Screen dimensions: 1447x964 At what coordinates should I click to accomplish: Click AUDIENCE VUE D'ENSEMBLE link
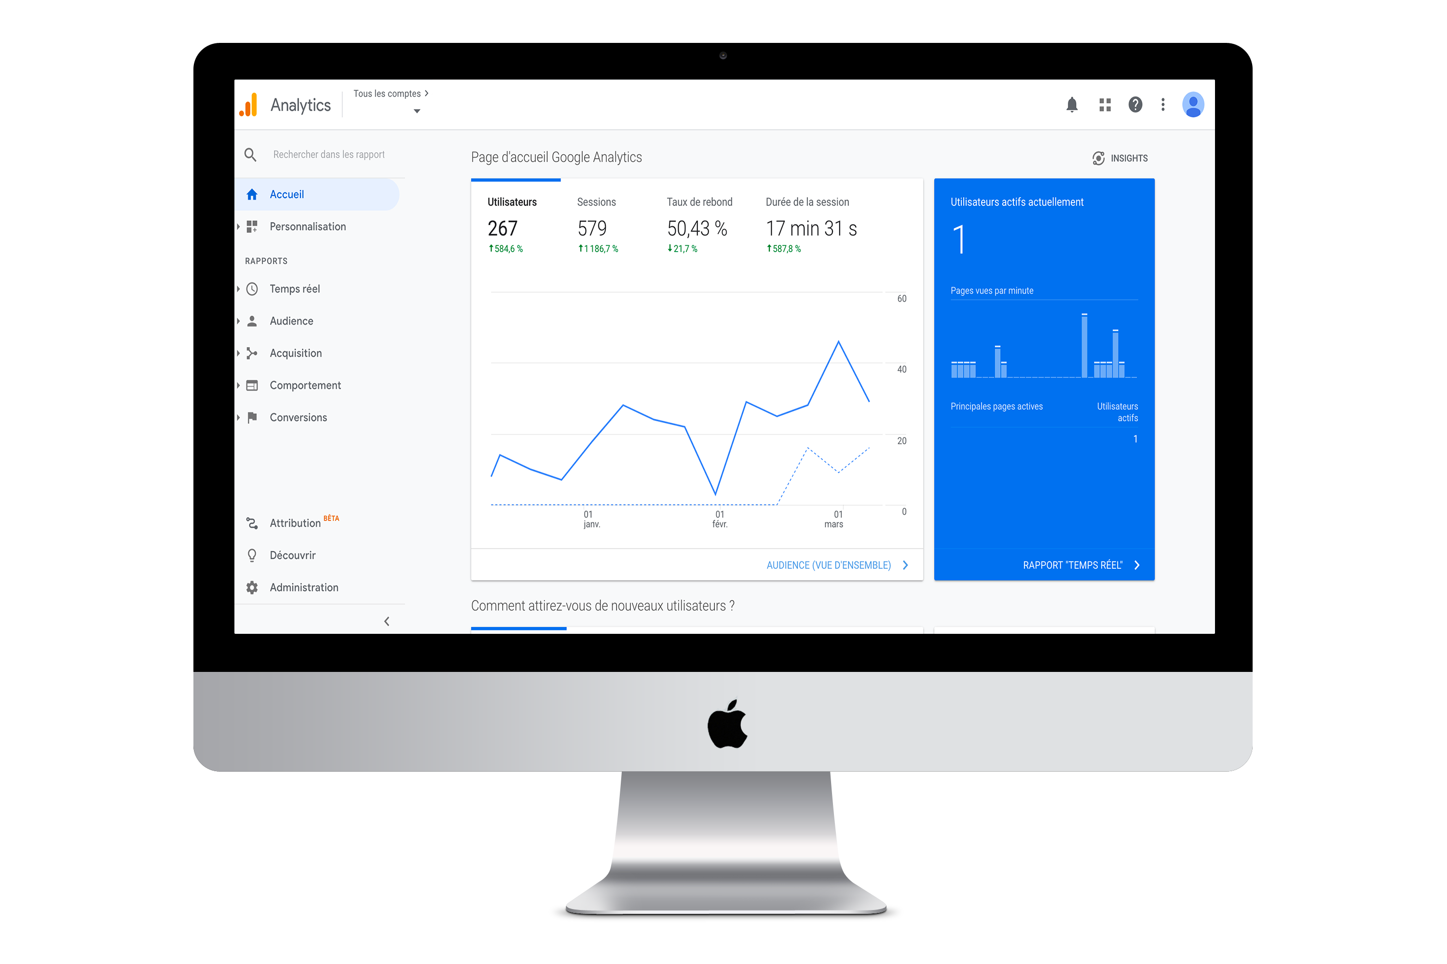pos(828,565)
